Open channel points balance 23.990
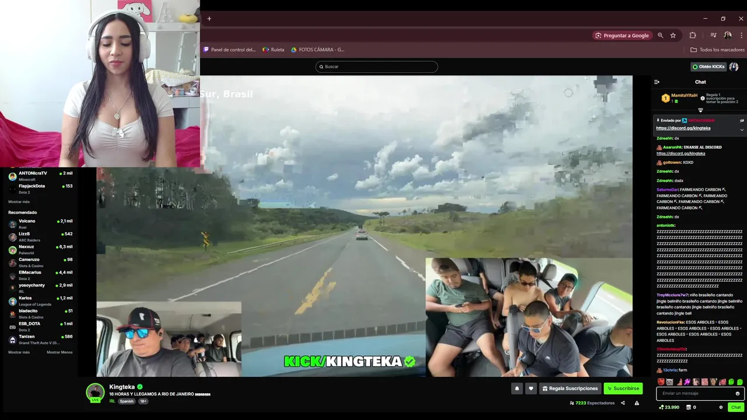Image resolution: width=747 pixels, height=420 pixels. (x=669, y=407)
